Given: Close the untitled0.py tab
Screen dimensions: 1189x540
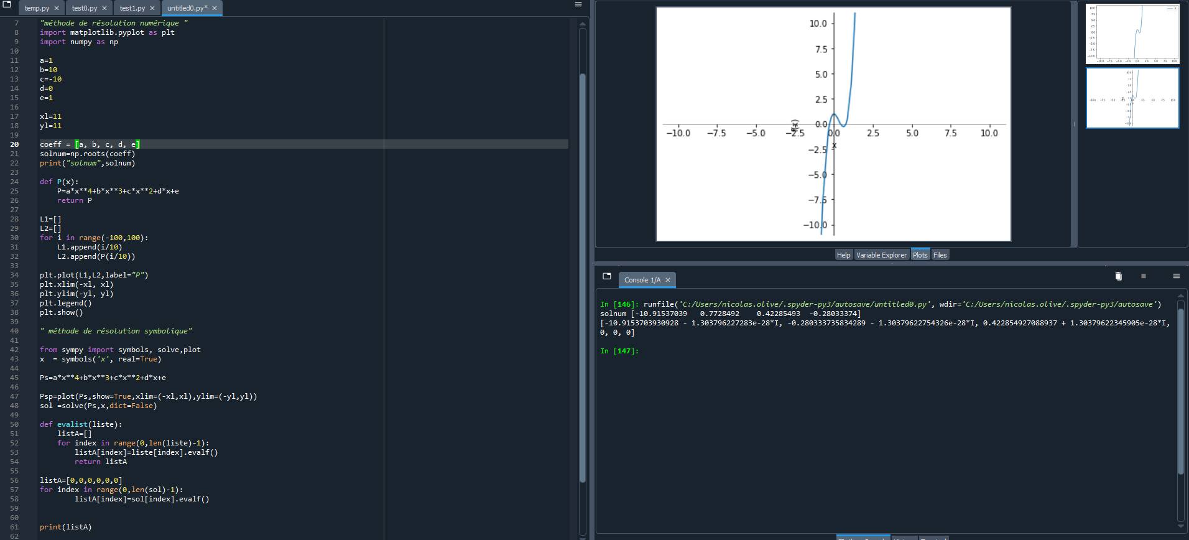Looking at the screenshot, I should coord(215,8).
